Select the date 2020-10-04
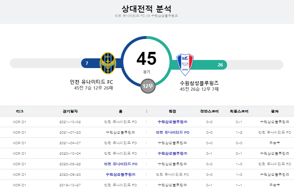294x190 pixels. click(x=70, y=154)
